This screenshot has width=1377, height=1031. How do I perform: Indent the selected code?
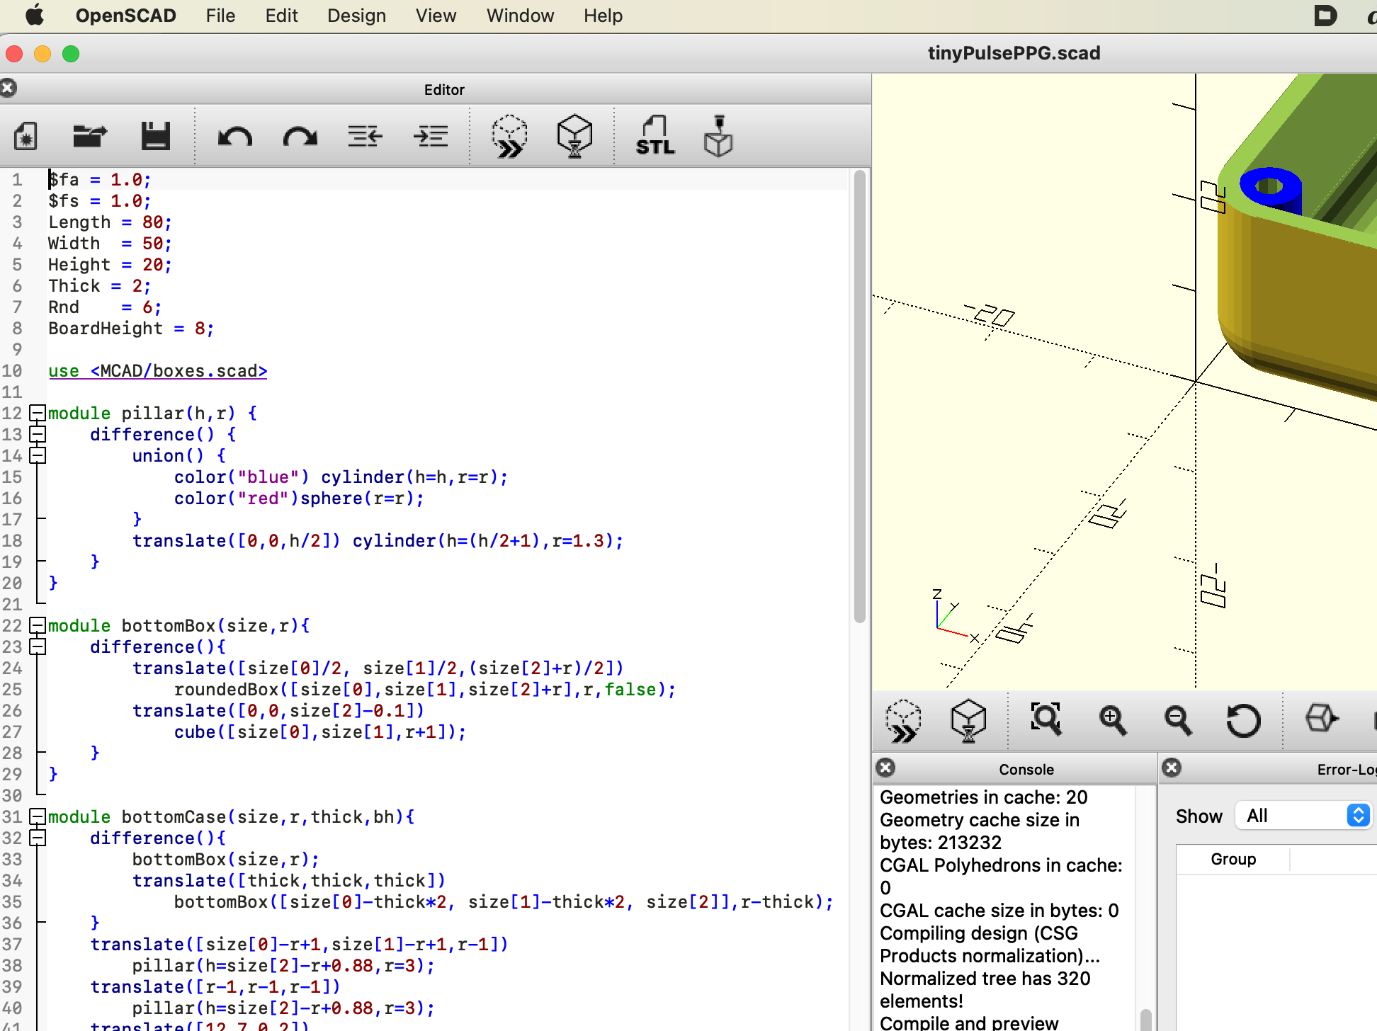(x=431, y=136)
